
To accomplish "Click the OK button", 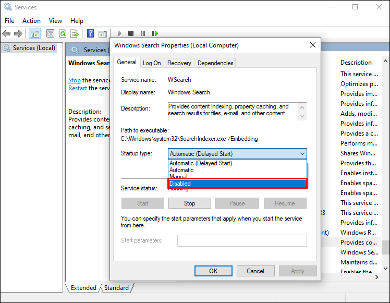I will (213, 271).
